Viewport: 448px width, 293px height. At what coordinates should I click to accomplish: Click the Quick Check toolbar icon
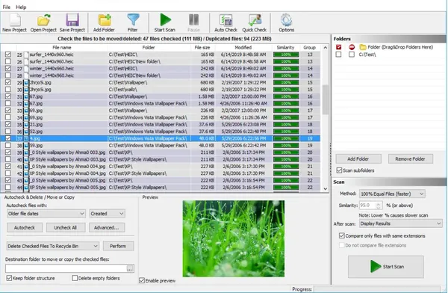pos(255,22)
